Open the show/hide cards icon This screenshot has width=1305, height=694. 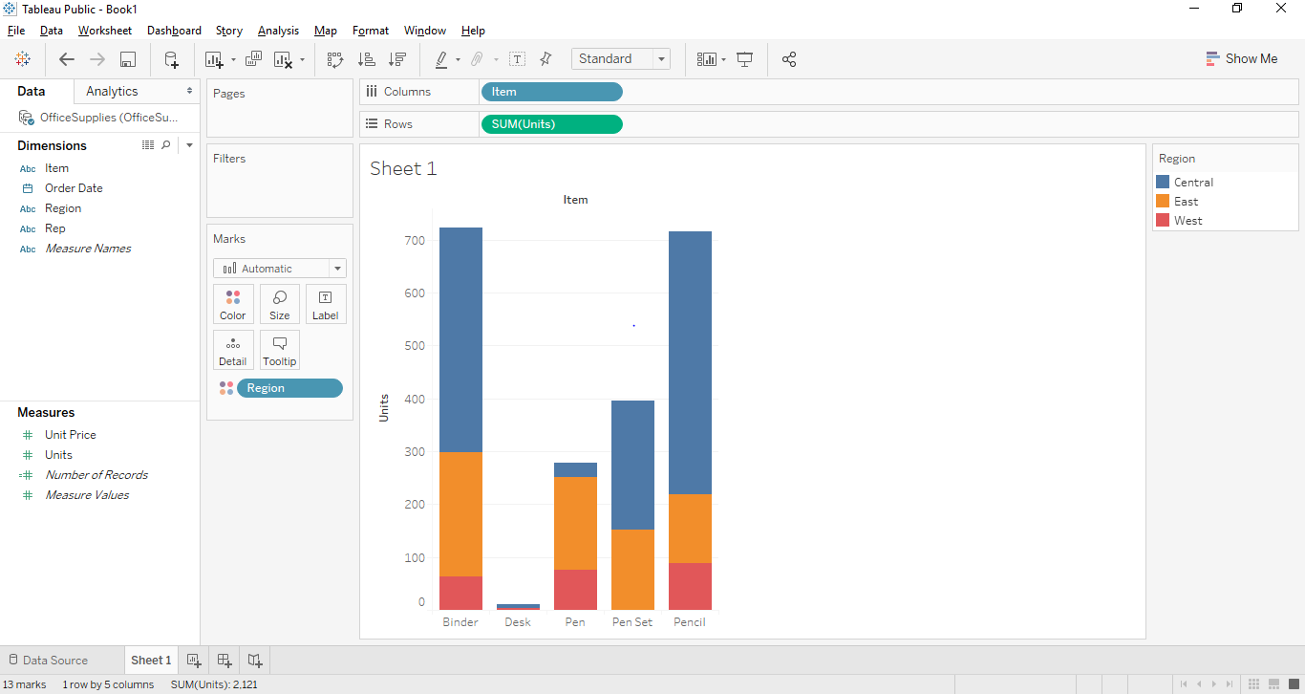click(707, 59)
